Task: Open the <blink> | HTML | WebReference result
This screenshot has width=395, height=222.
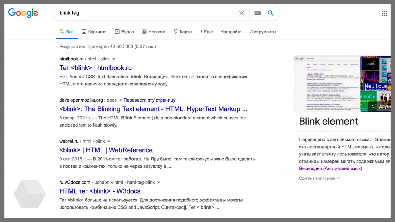Action: point(106,150)
